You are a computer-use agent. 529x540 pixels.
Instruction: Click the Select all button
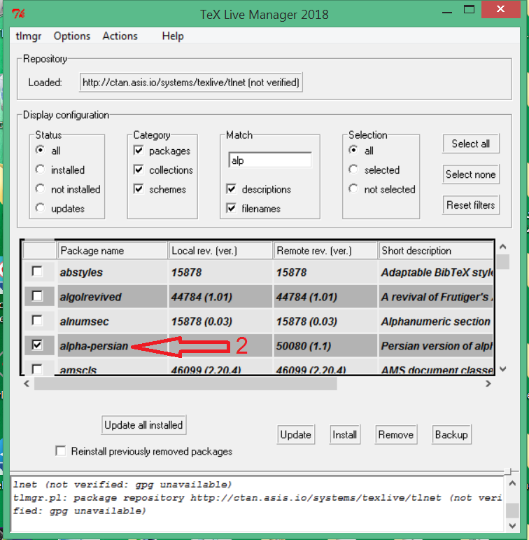pyautogui.click(x=470, y=144)
